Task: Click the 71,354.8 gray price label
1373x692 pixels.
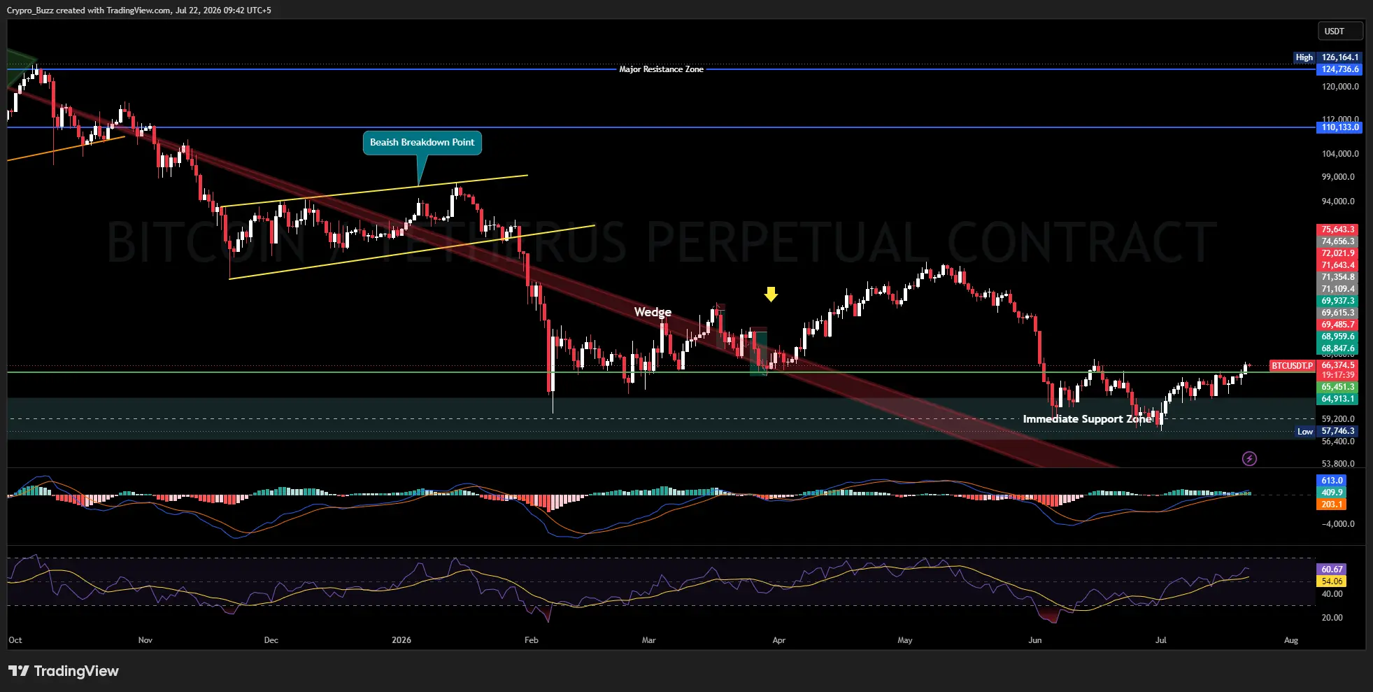Action: click(x=1338, y=277)
